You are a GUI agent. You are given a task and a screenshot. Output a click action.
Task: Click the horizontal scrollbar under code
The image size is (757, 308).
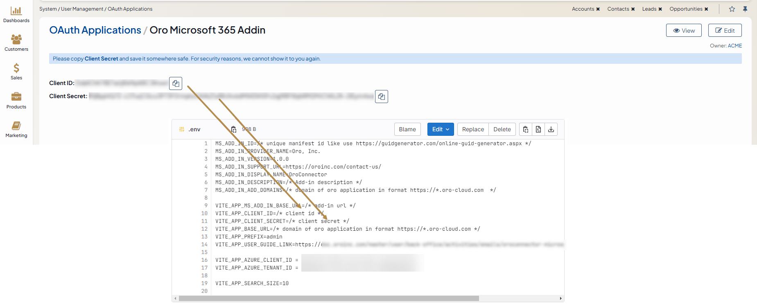[x=328, y=298]
